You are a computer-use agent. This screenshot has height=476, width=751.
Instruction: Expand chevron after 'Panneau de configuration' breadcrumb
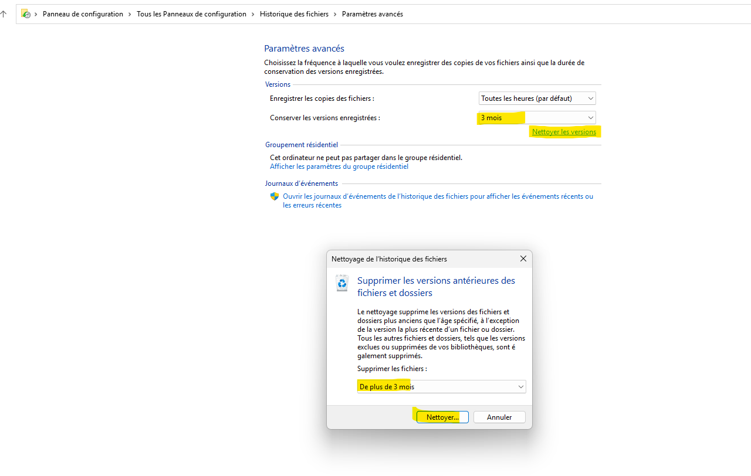tap(130, 14)
